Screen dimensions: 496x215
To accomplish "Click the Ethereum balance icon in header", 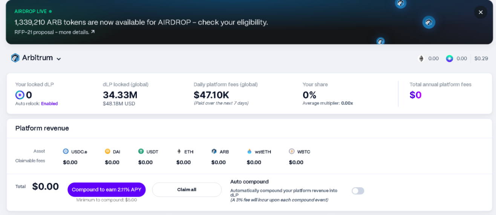I will click(421, 59).
